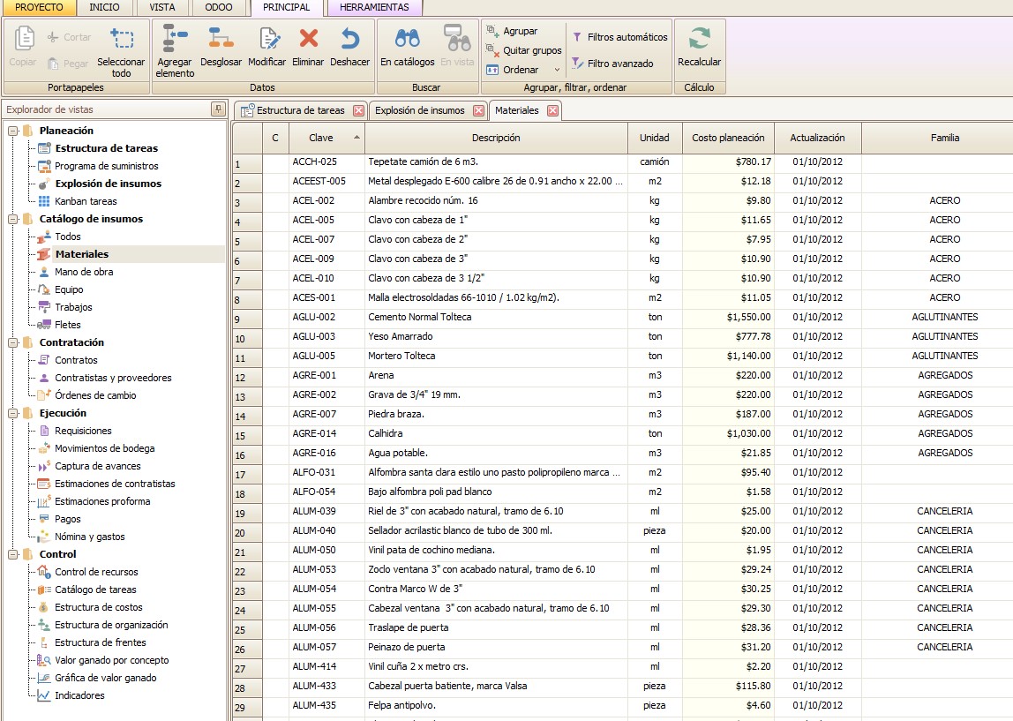This screenshot has height=721, width=1013.
Task: Pin the Explorador de vistas panel
Action: [218, 109]
